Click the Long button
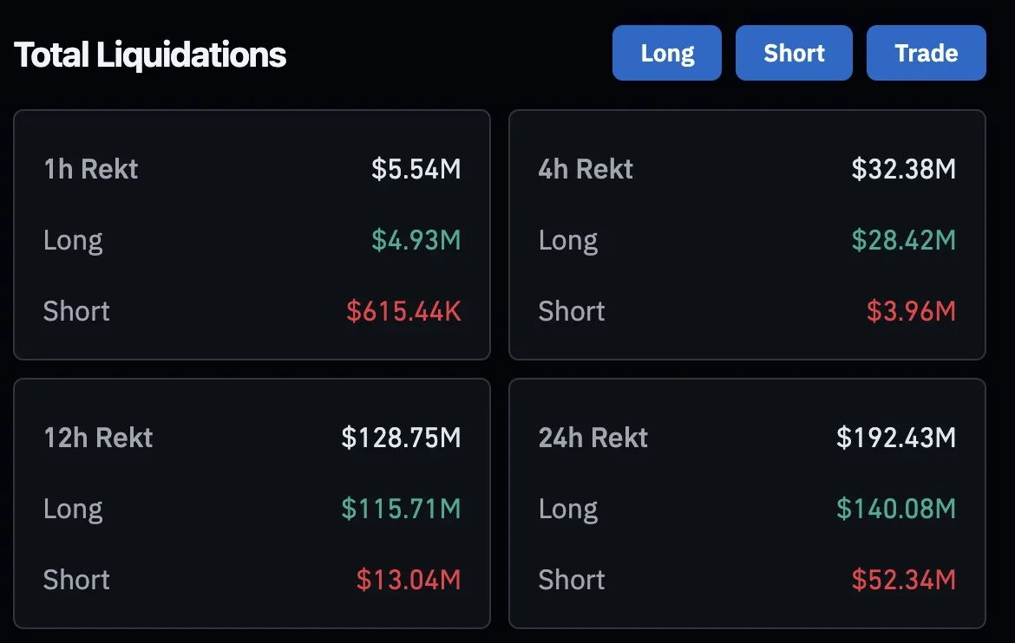Image resolution: width=1015 pixels, height=643 pixels. (x=666, y=53)
